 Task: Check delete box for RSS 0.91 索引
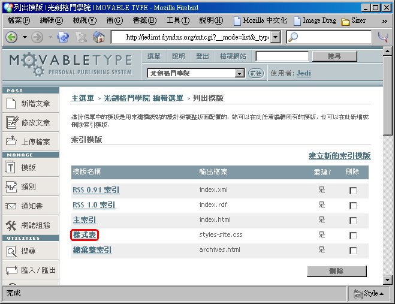tap(353, 191)
